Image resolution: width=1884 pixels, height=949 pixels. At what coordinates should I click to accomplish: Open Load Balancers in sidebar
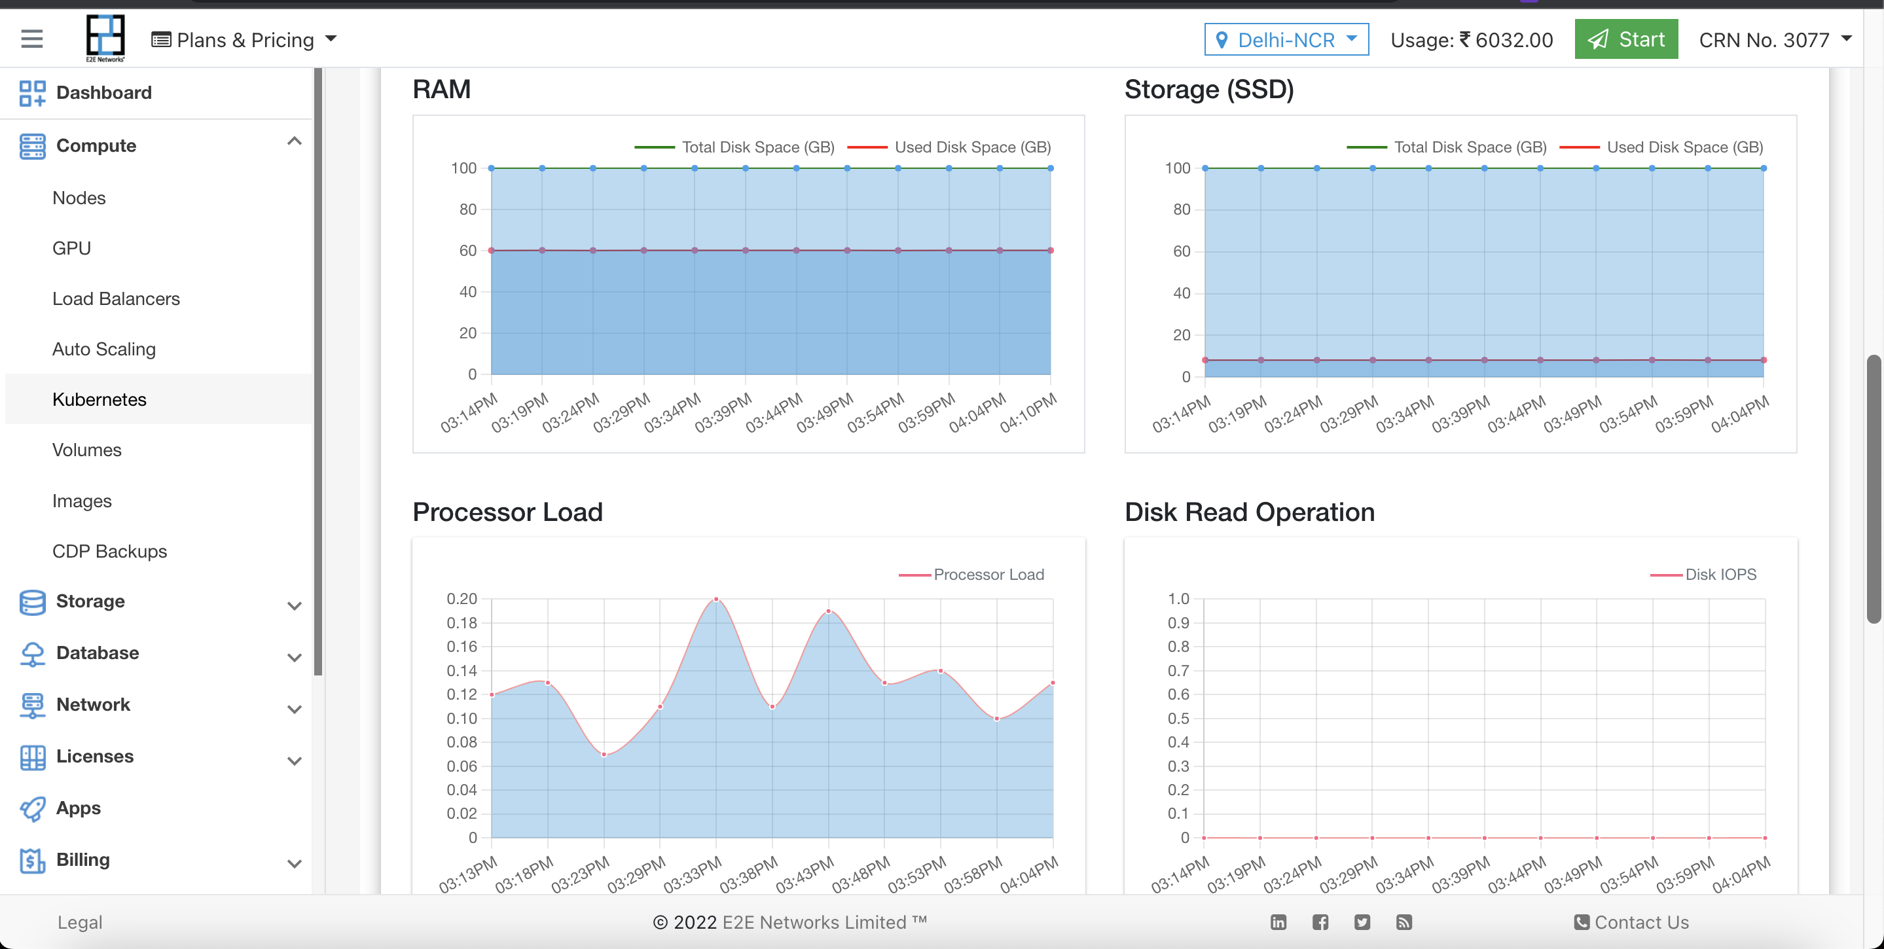pos(116,299)
